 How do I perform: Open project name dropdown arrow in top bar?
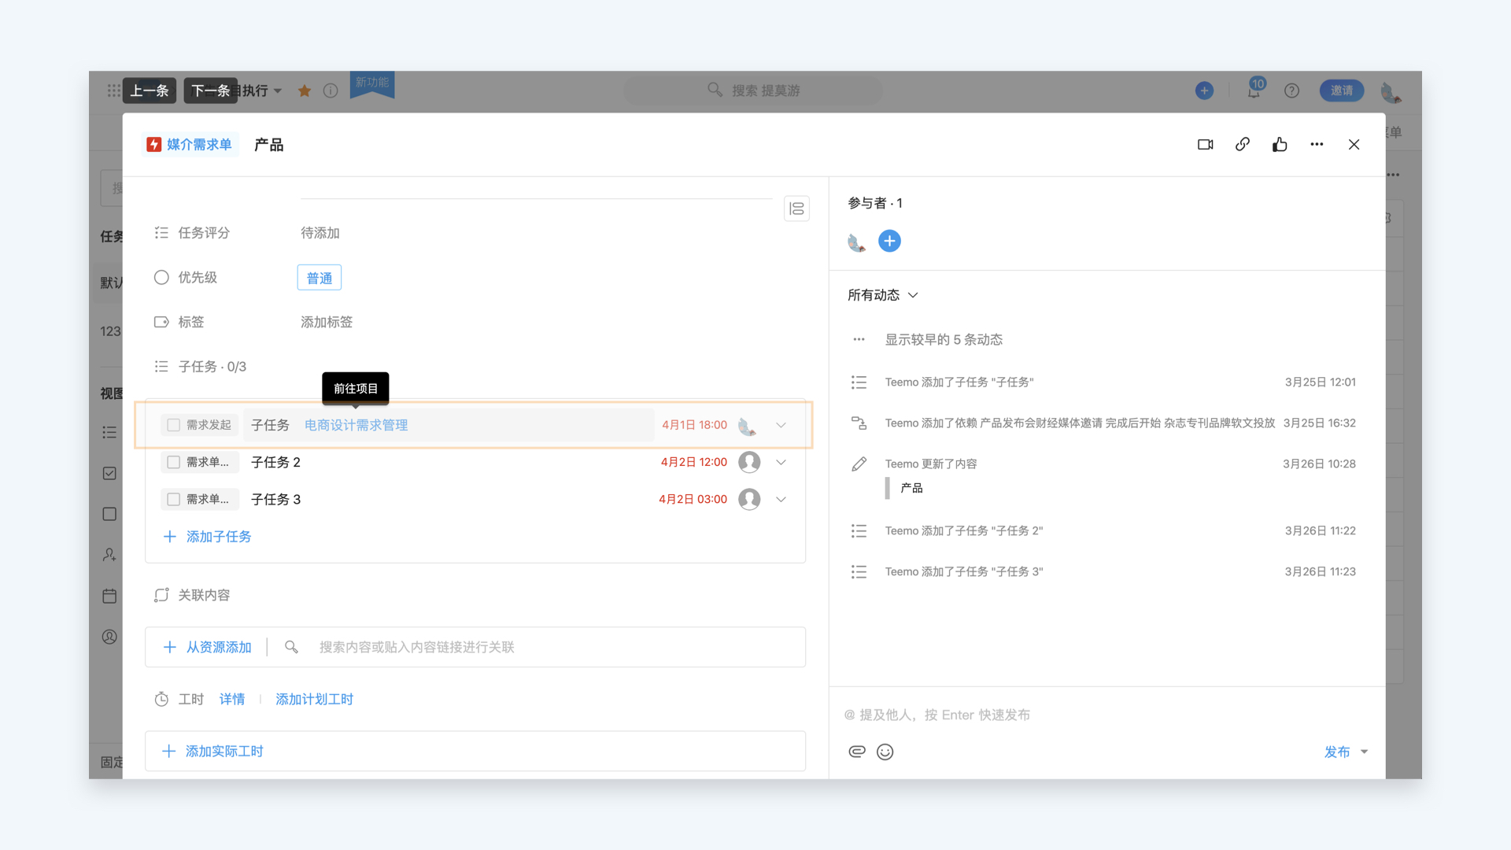click(278, 91)
